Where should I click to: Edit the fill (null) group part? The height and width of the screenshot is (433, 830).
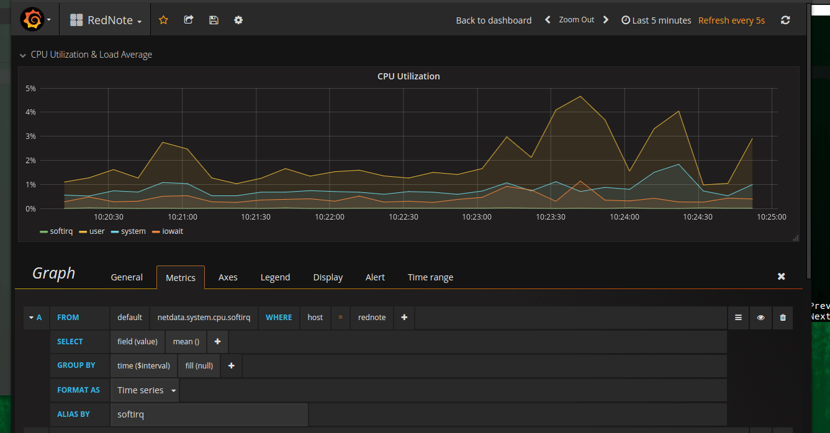tap(199, 365)
